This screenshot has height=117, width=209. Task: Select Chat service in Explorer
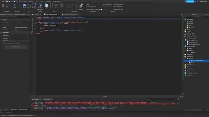[188, 71]
